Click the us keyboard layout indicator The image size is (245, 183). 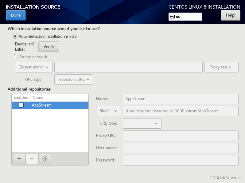point(185,17)
